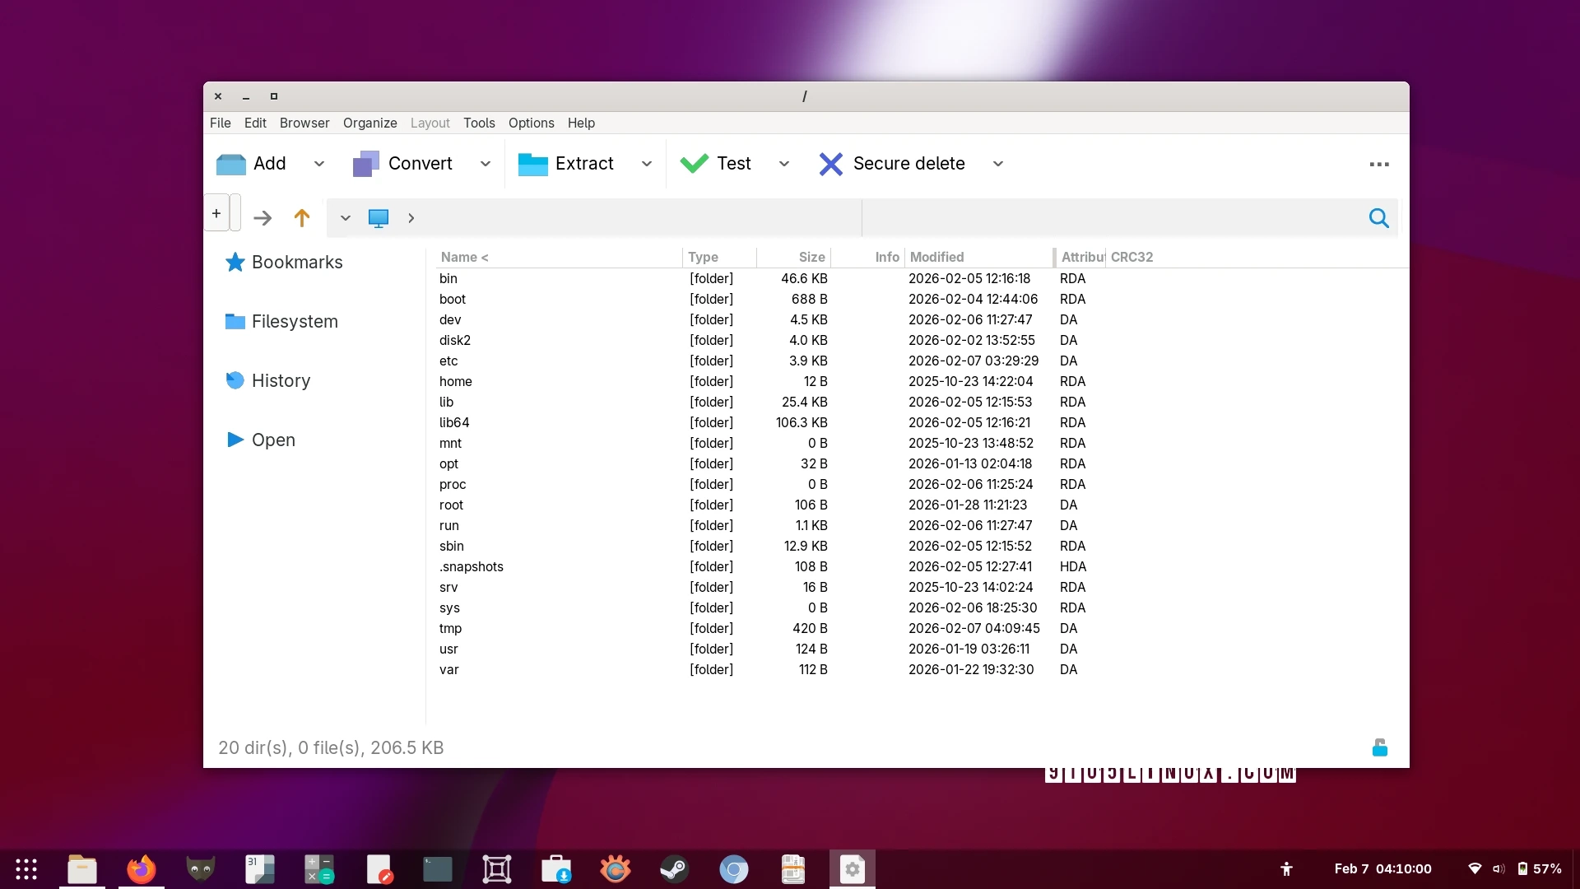1580x889 pixels.
Task: Select the Bookmarks sidebar entry
Action: [297, 262]
